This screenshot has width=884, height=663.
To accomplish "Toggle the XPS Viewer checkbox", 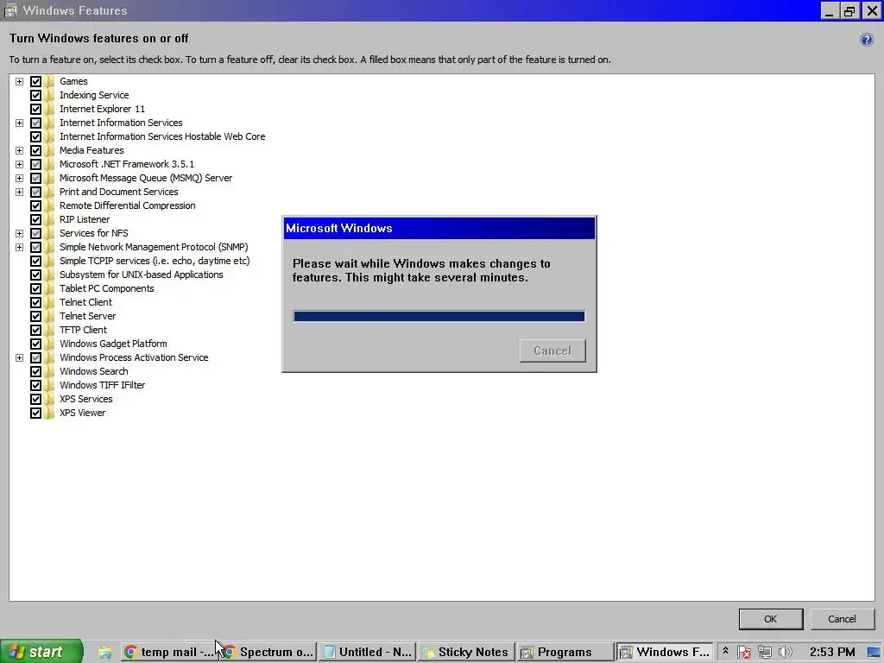I will (x=35, y=413).
